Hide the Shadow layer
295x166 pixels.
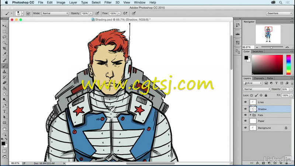coord(245,109)
